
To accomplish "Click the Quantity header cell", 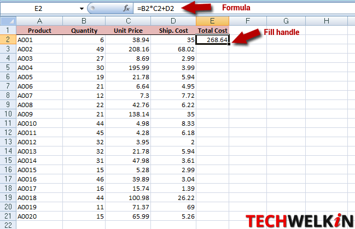I will (x=84, y=30).
